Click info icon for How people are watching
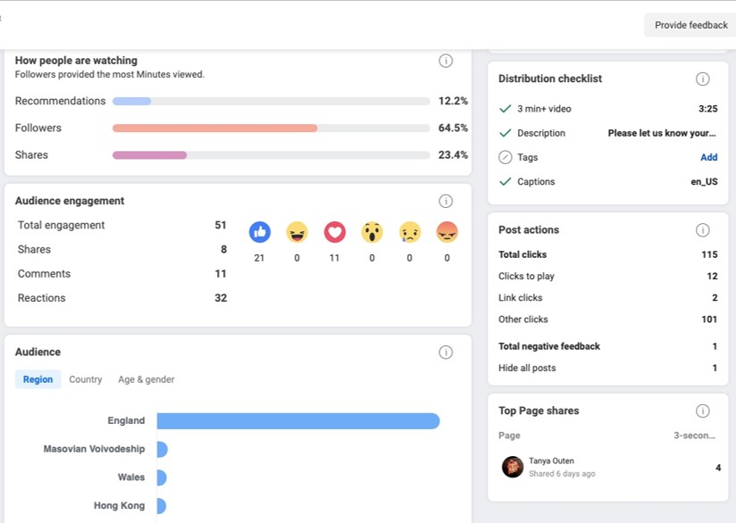 (x=446, y=61)
